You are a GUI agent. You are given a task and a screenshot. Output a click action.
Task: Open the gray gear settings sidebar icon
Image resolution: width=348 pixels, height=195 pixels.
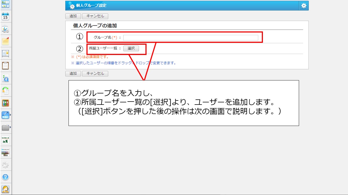[x=5, y=165]
